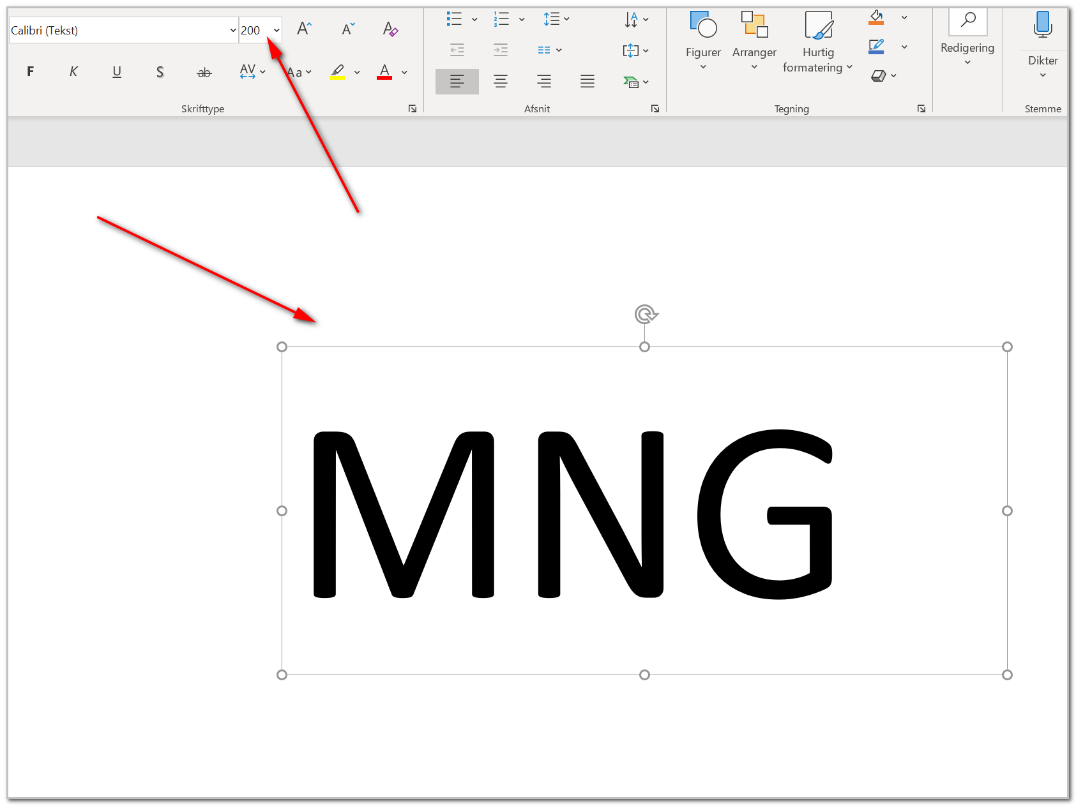The height and width of the screenshot is (806, 1076).
Task: Open Figurer shapes gallery
Action: 703,41
